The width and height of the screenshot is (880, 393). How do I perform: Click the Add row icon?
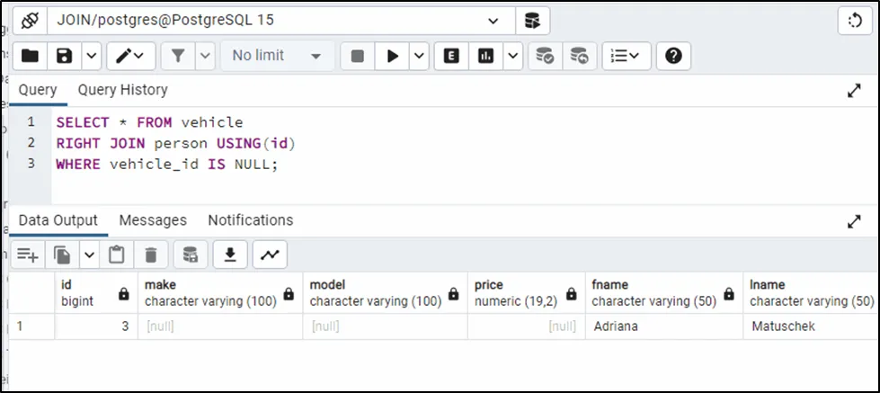click(x=27, y=255)
